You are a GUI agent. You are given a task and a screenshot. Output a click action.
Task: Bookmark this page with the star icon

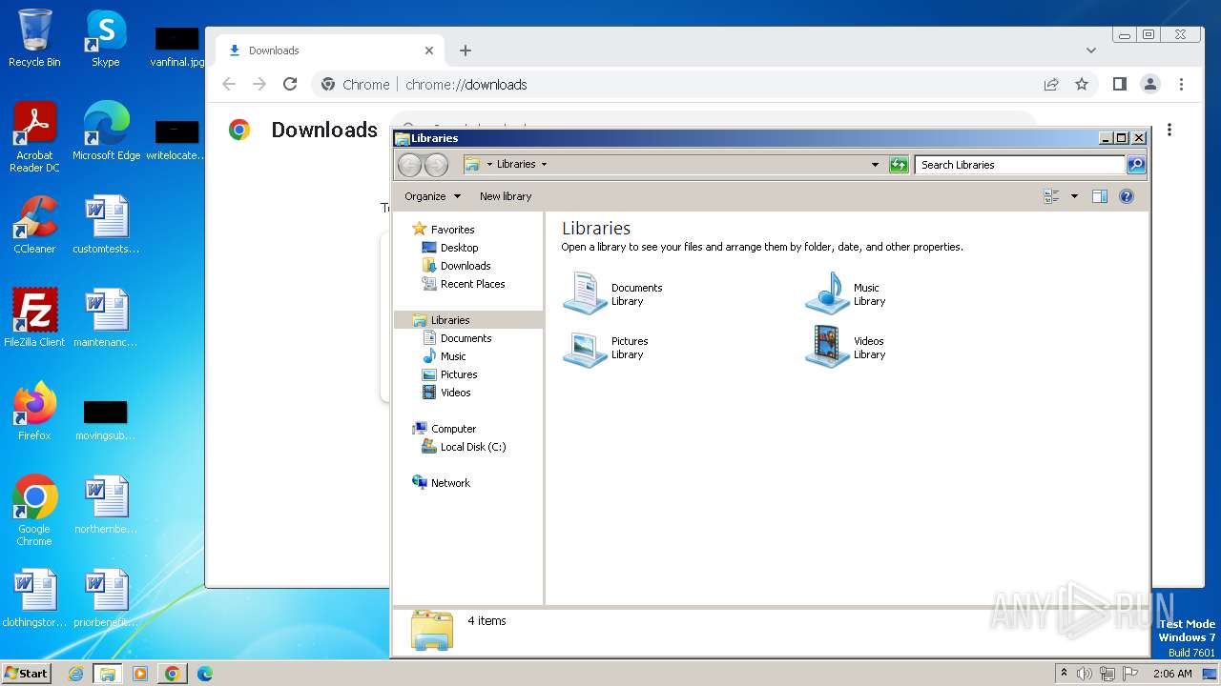point(1082,84)
